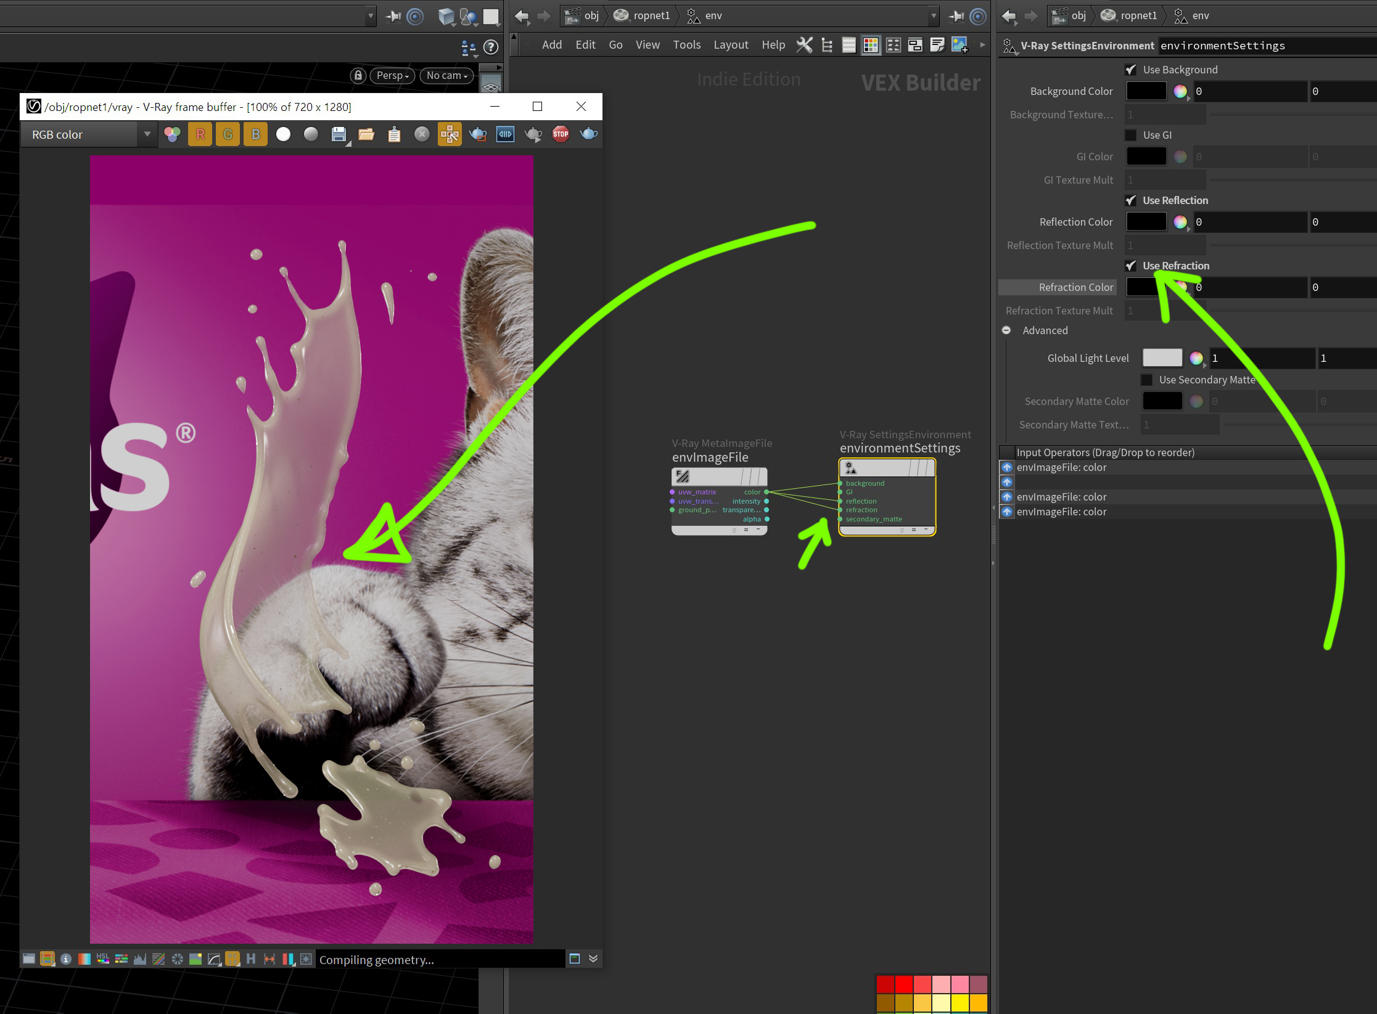Go back in network editor navigation
This screenshot has height=1014, width=1377.
click(x=522, y=16)
